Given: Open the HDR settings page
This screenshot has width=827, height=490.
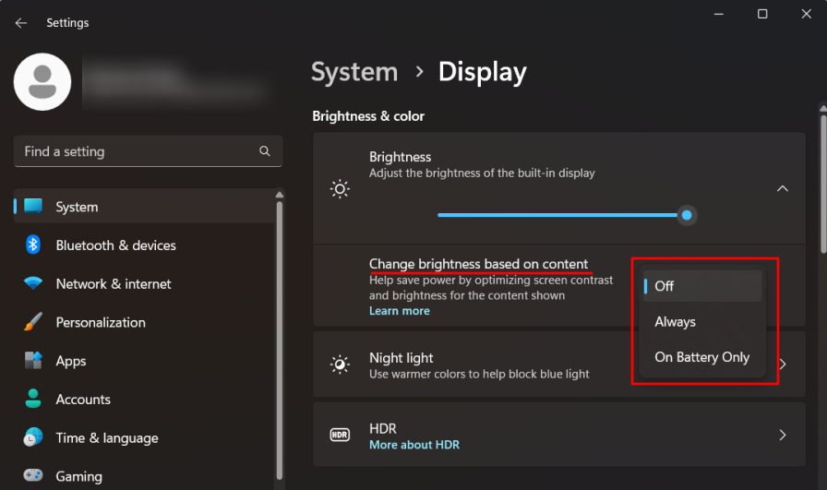Looking at the screenshot, I should (558, 435).
